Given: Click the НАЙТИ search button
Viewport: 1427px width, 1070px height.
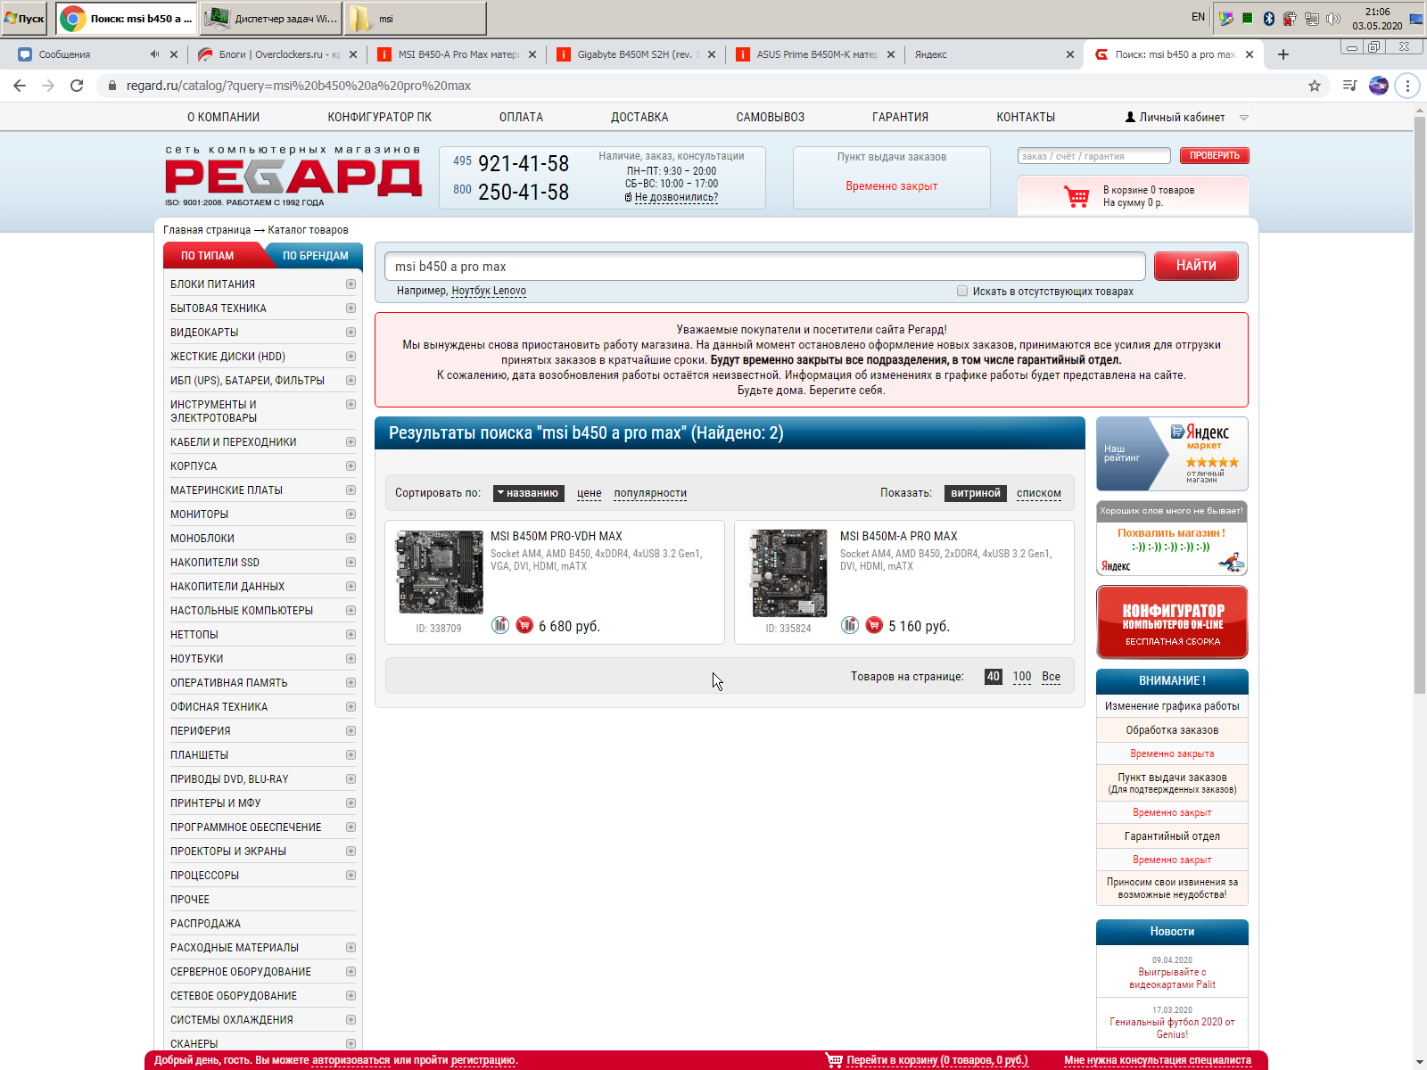Looking at the screenshot, I should point(1196,266).
